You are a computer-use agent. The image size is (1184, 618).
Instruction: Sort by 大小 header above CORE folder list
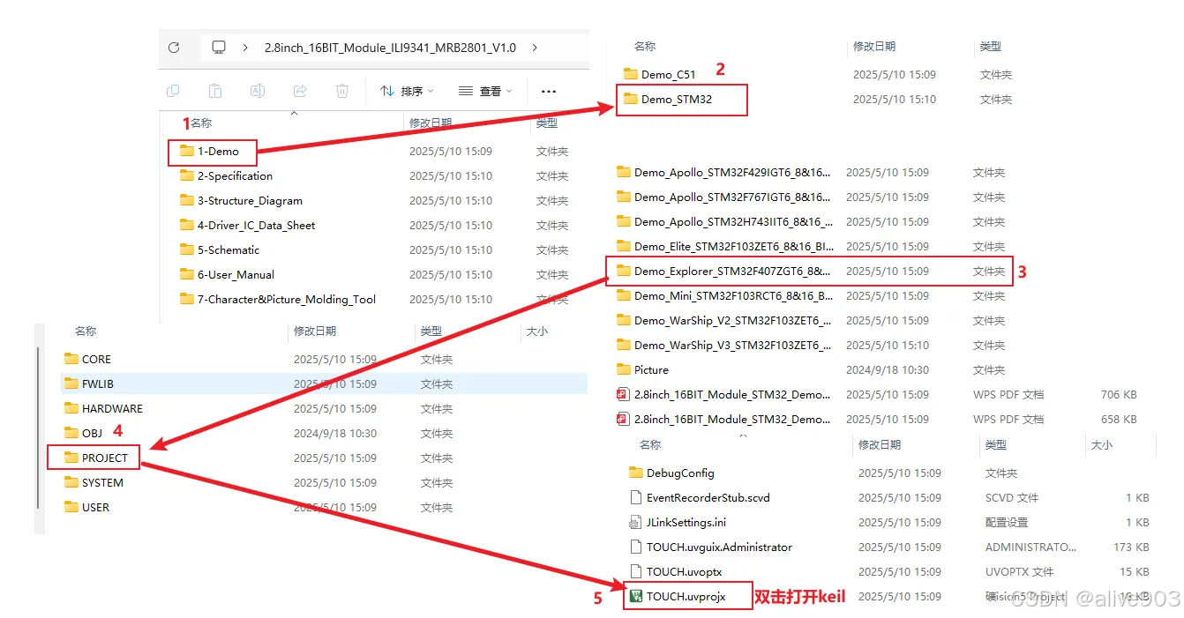[536, 331]
